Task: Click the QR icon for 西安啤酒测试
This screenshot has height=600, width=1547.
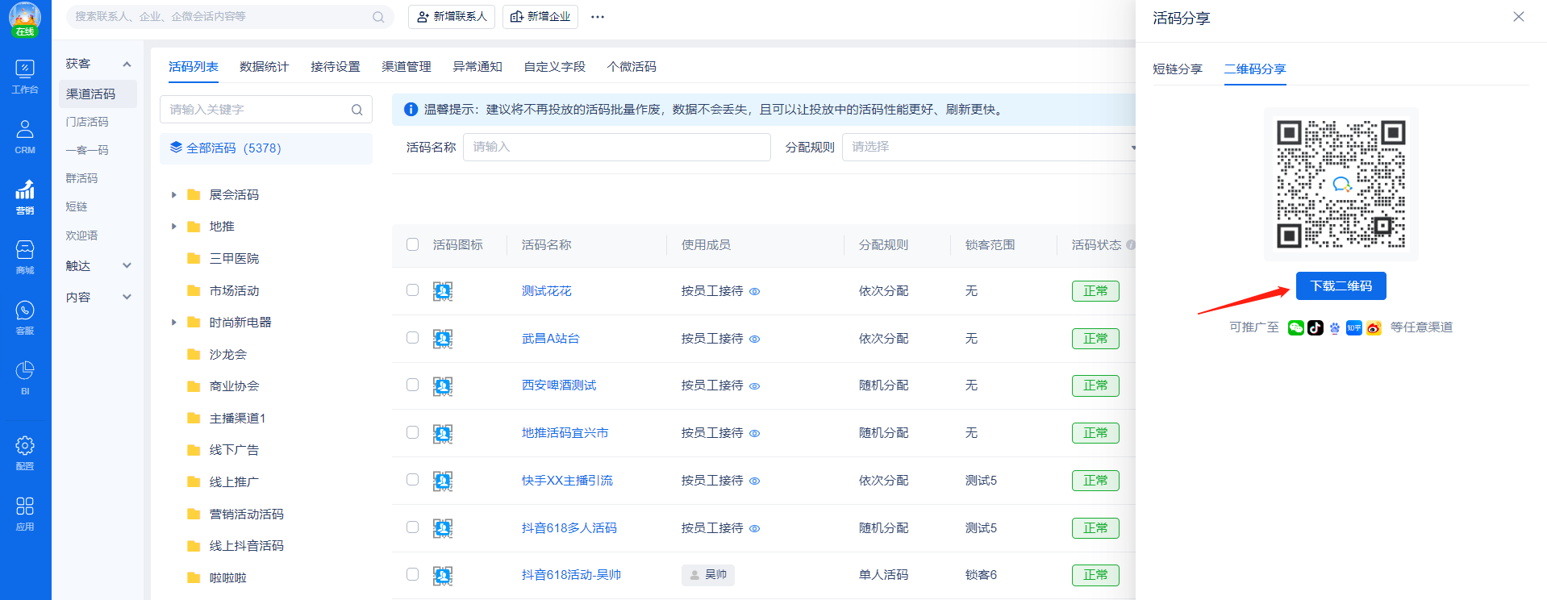Action: (x=443, y=386)
